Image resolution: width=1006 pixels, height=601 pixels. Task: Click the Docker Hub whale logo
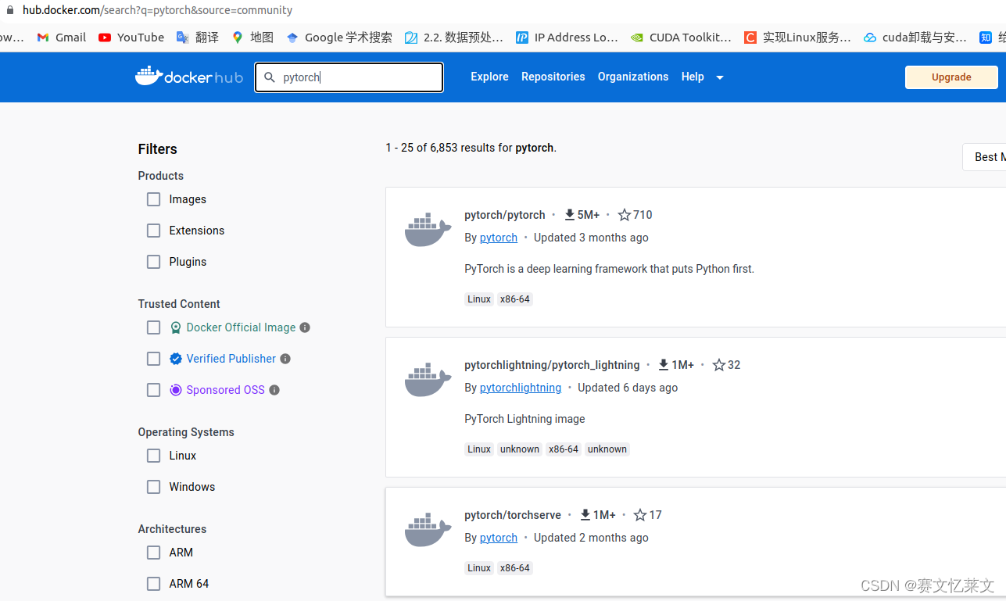(x=189, y=77)
